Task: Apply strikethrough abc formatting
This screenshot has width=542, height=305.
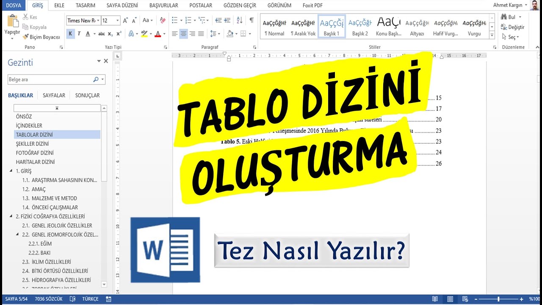Action: coord(102,33)
